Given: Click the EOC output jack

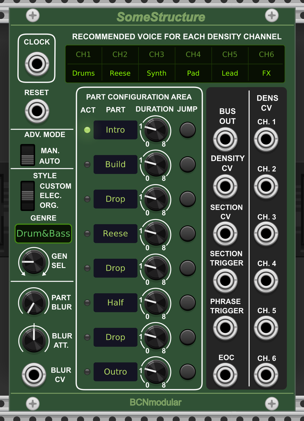Looking at the screenshot, I should [x=225, y=375].
